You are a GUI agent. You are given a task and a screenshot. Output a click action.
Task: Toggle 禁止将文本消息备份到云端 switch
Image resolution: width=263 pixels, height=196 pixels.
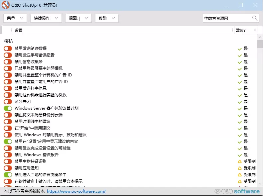[x=8, y=115]
